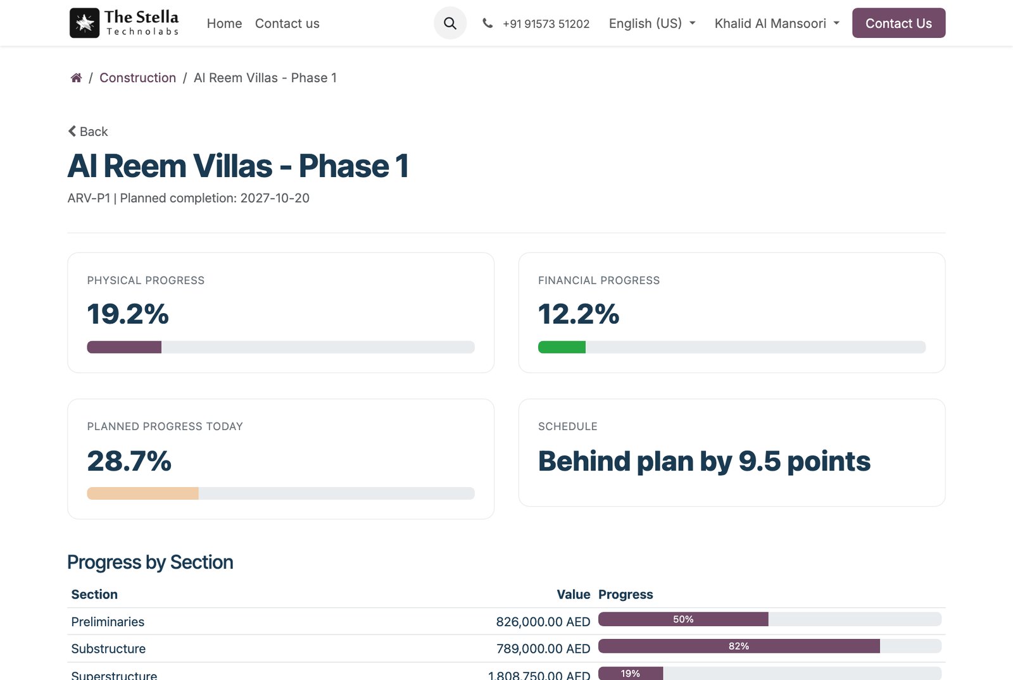Click the 12.2% financial progress value

579,314
